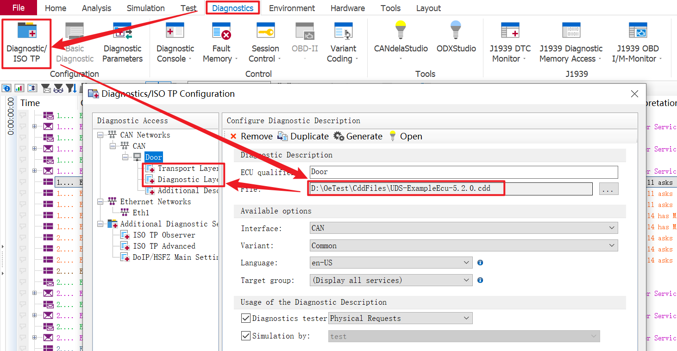
Task: Click the Remove diagnostic description icon
Action: 233,136
